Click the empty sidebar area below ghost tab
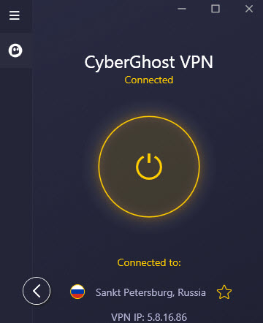 pos(16,170)
